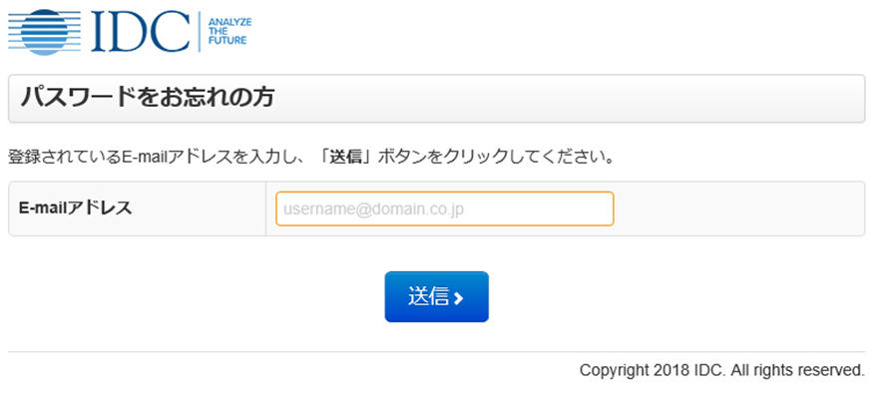This screenshot has width=884, height=393.
Task: Click the ボタンをクリックしてください instruction text
Action: pos(496,157)
